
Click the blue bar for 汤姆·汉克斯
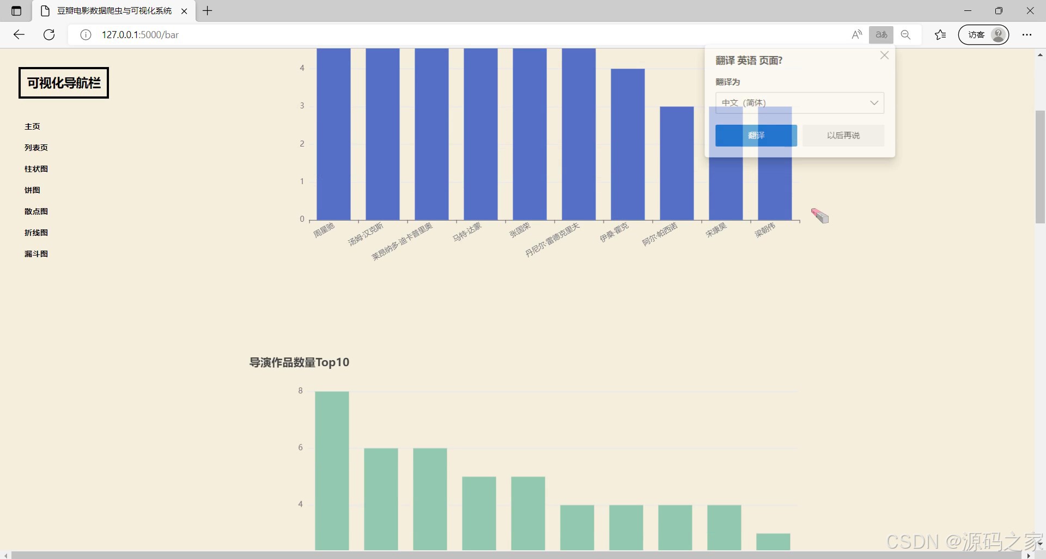pyautogui.click(x=382, y=134)
